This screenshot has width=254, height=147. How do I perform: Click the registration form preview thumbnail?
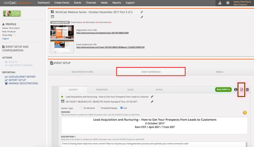point(62,32)
